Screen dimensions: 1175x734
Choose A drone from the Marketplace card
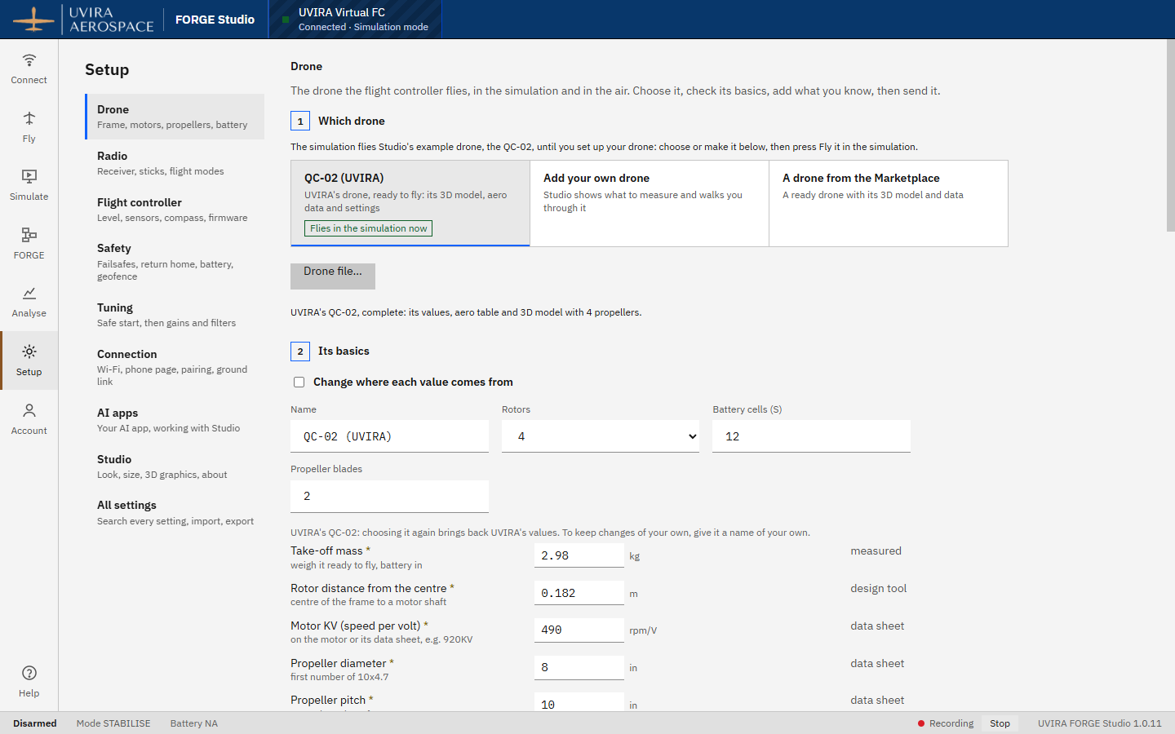[889, 203]
